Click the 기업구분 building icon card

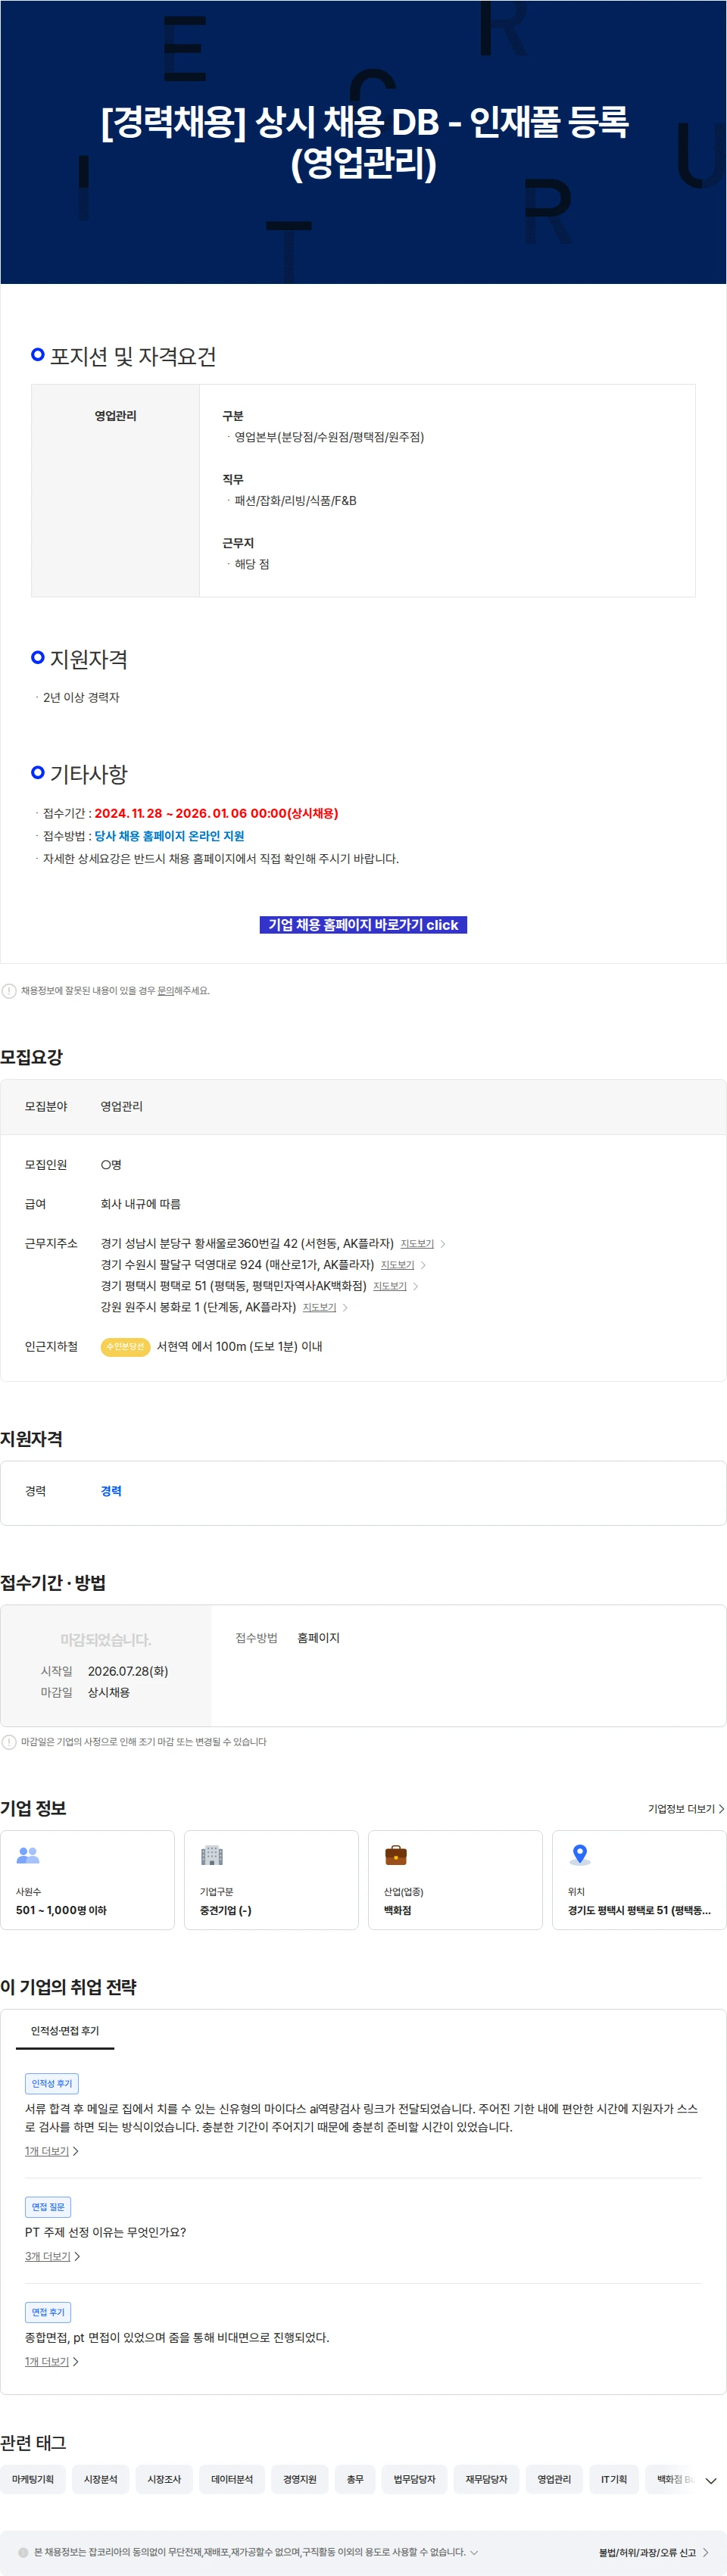(271, 1880)
